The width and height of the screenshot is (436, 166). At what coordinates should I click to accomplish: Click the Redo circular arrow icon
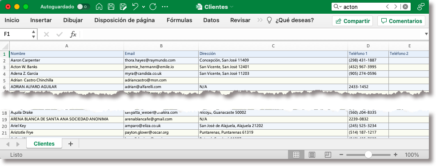click(x=153, y=7)
